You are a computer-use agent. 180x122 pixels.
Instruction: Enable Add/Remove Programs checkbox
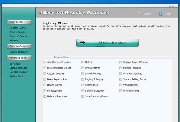(x=45, y=62)
